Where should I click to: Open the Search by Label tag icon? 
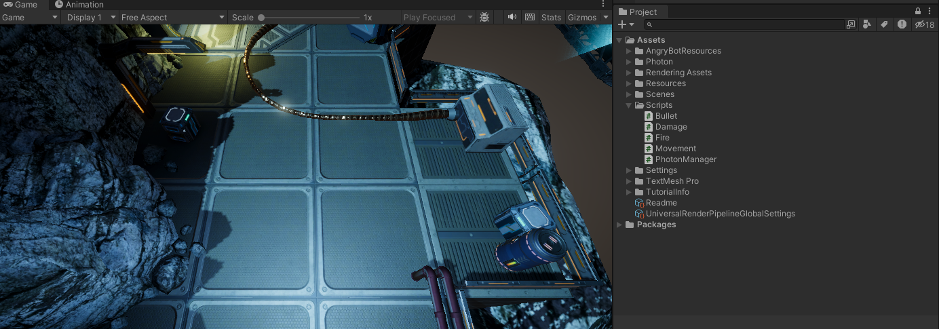click(884, 24)
